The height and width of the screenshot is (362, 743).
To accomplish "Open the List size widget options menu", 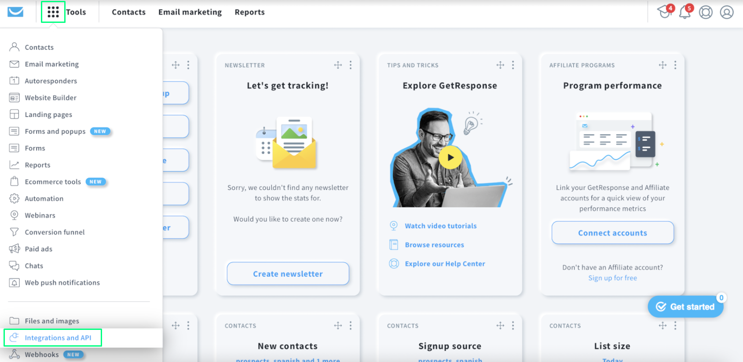I will [x=675, y=325].
